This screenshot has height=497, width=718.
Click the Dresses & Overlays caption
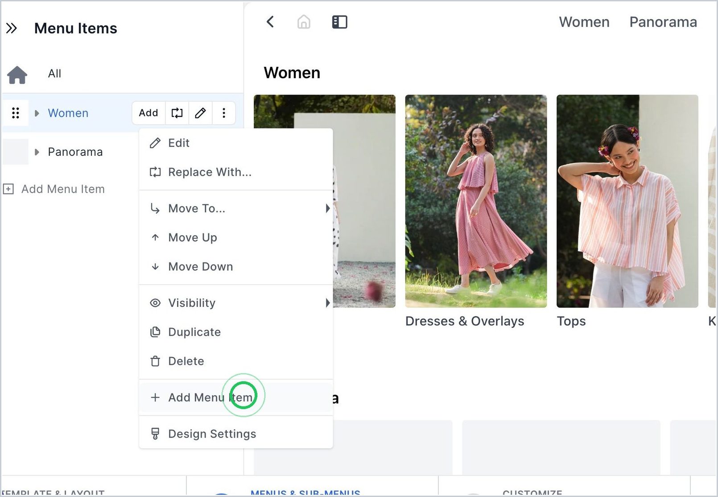(465, 321)
